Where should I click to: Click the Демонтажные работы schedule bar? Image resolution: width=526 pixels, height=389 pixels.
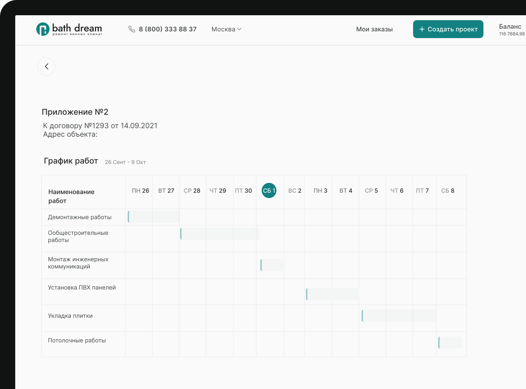(x=153, y=217)
